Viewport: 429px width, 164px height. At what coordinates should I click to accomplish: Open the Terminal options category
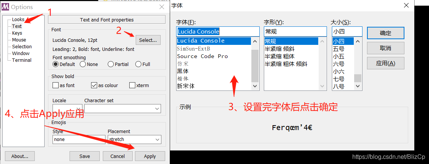[22, 60]
